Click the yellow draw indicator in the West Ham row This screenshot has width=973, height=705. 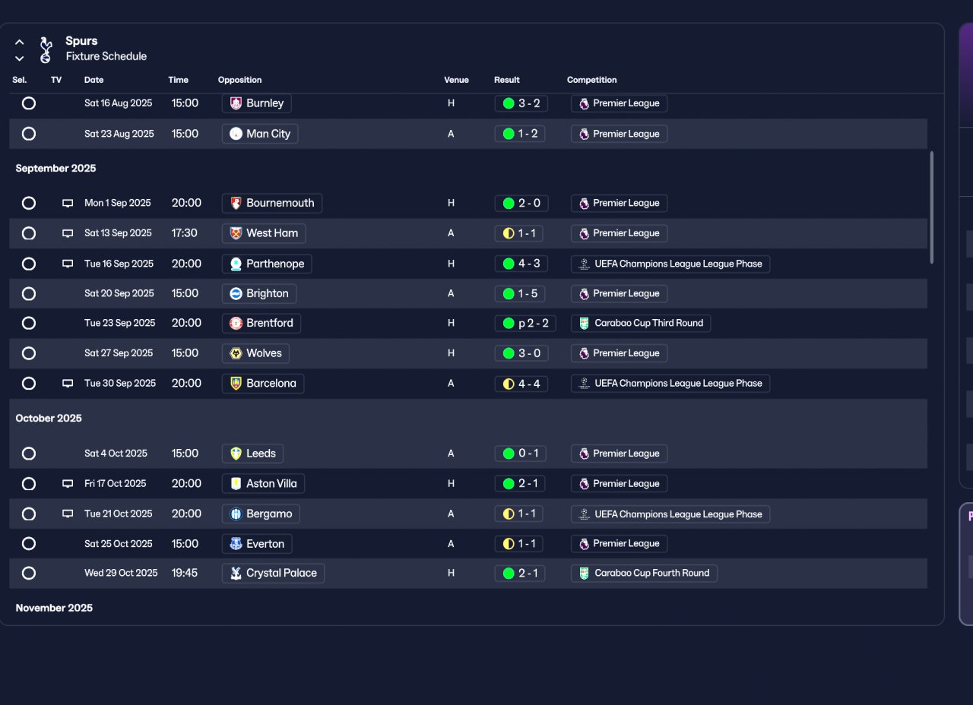[x=509, y=233]
